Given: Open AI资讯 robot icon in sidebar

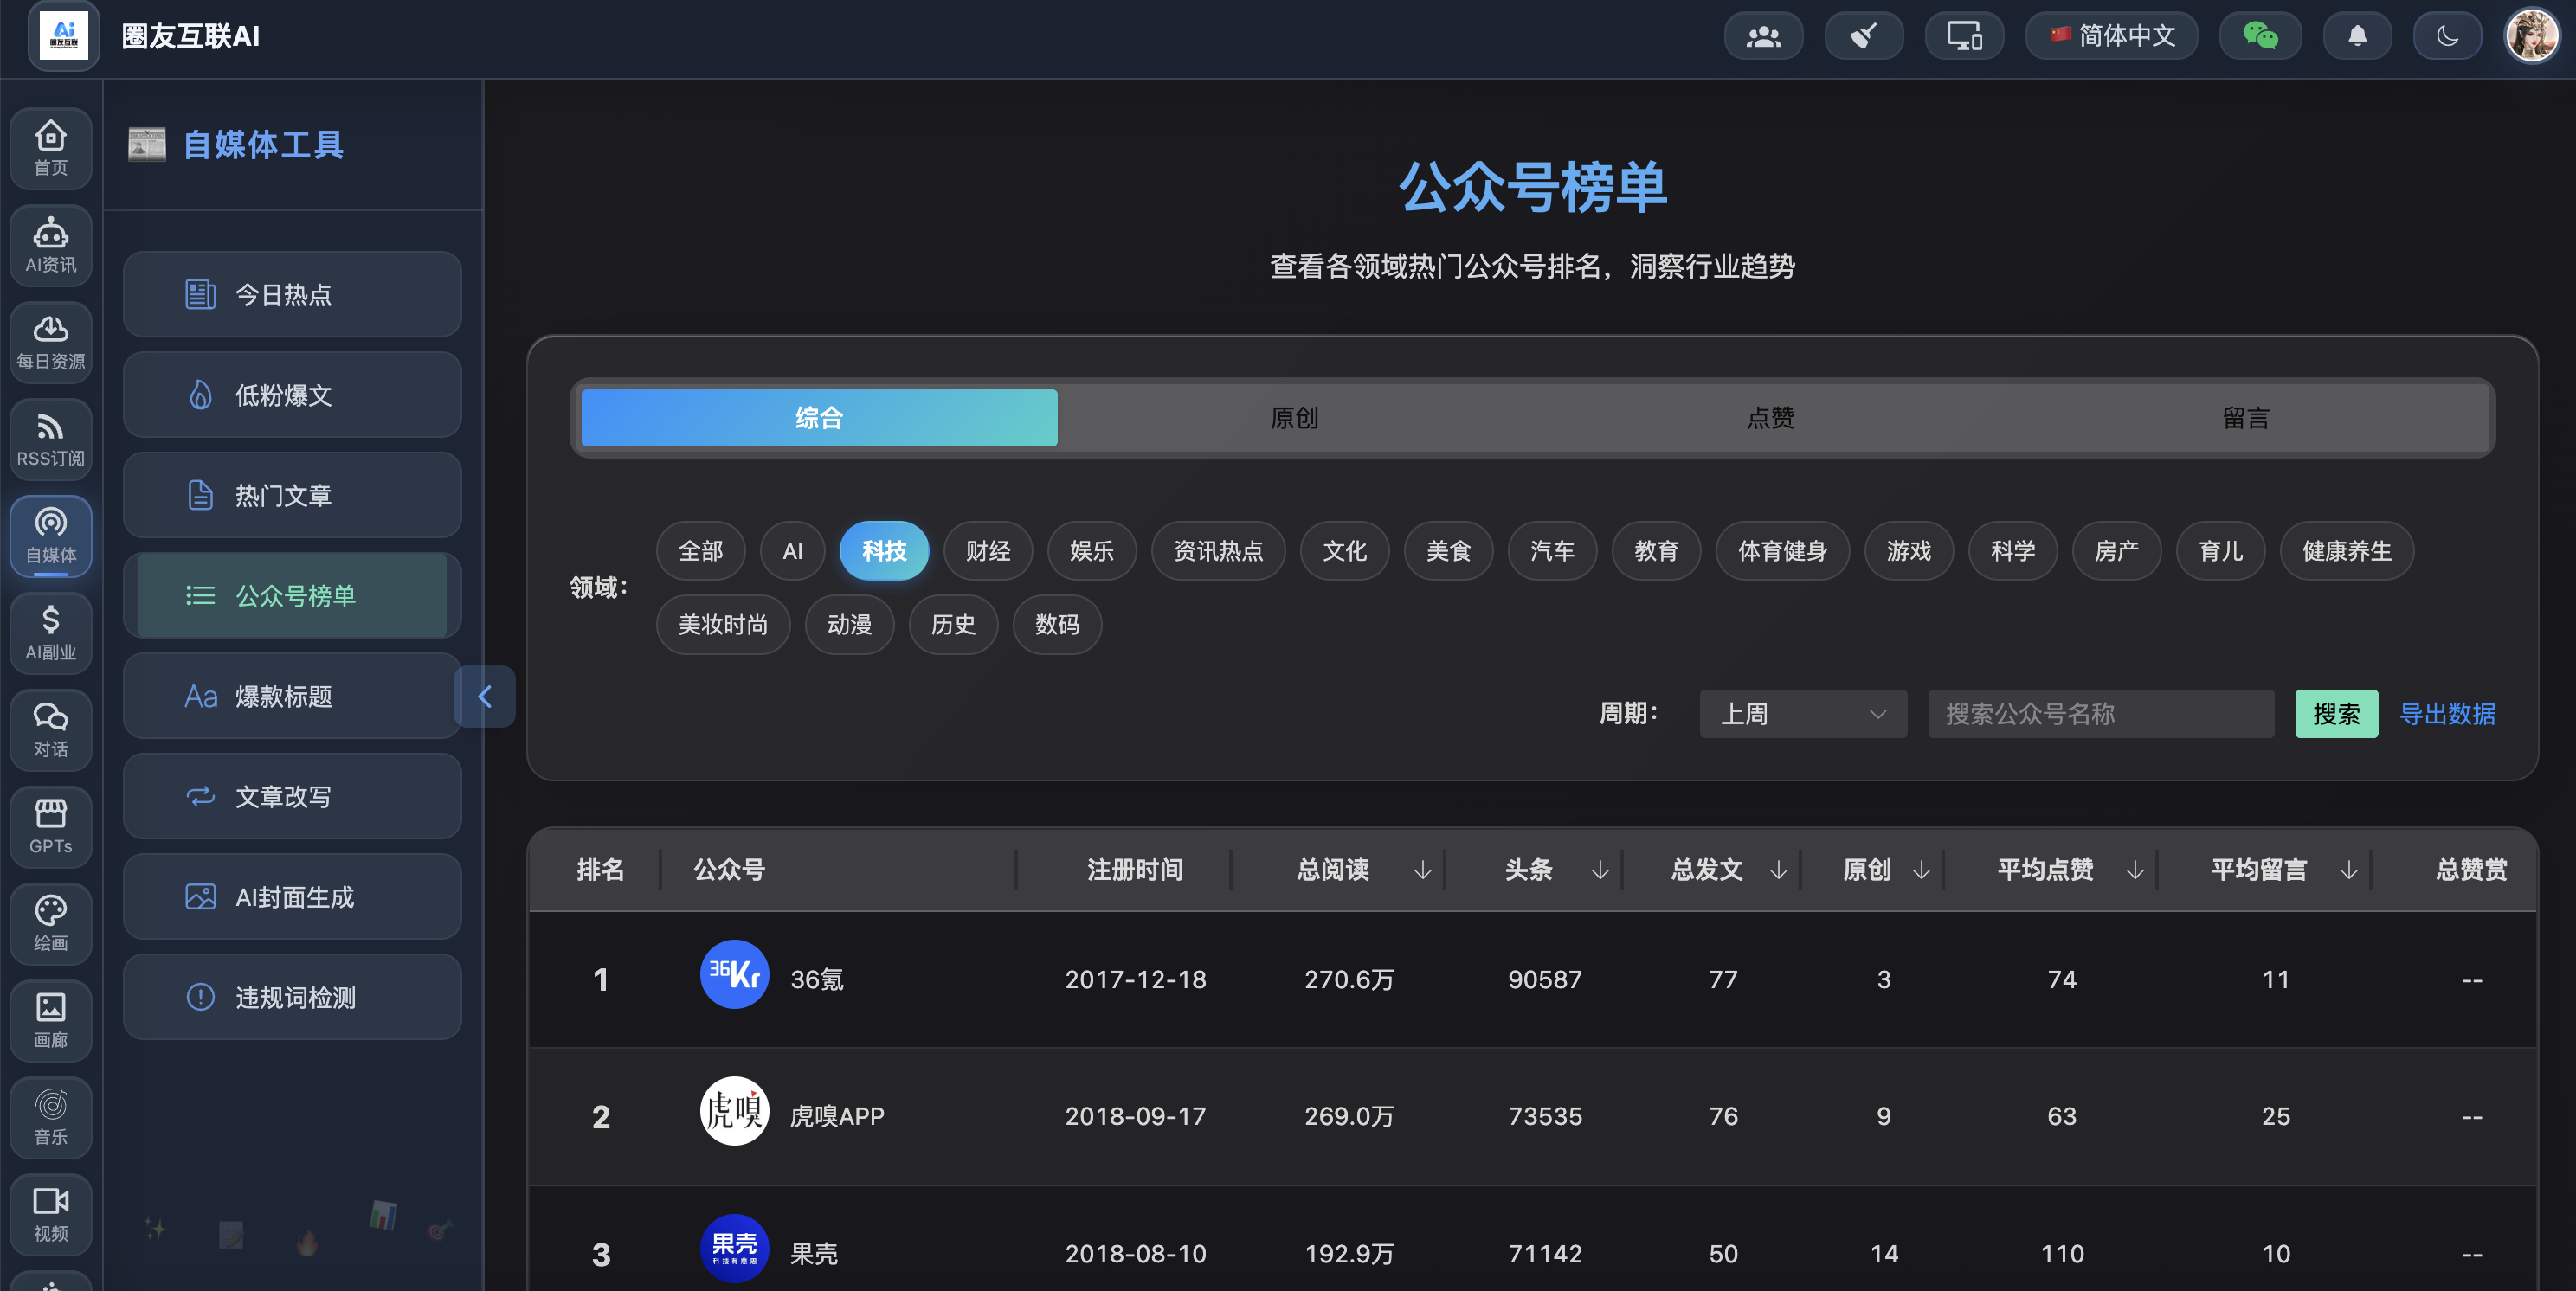Looking at the screenshot, I should click(51, 245).
